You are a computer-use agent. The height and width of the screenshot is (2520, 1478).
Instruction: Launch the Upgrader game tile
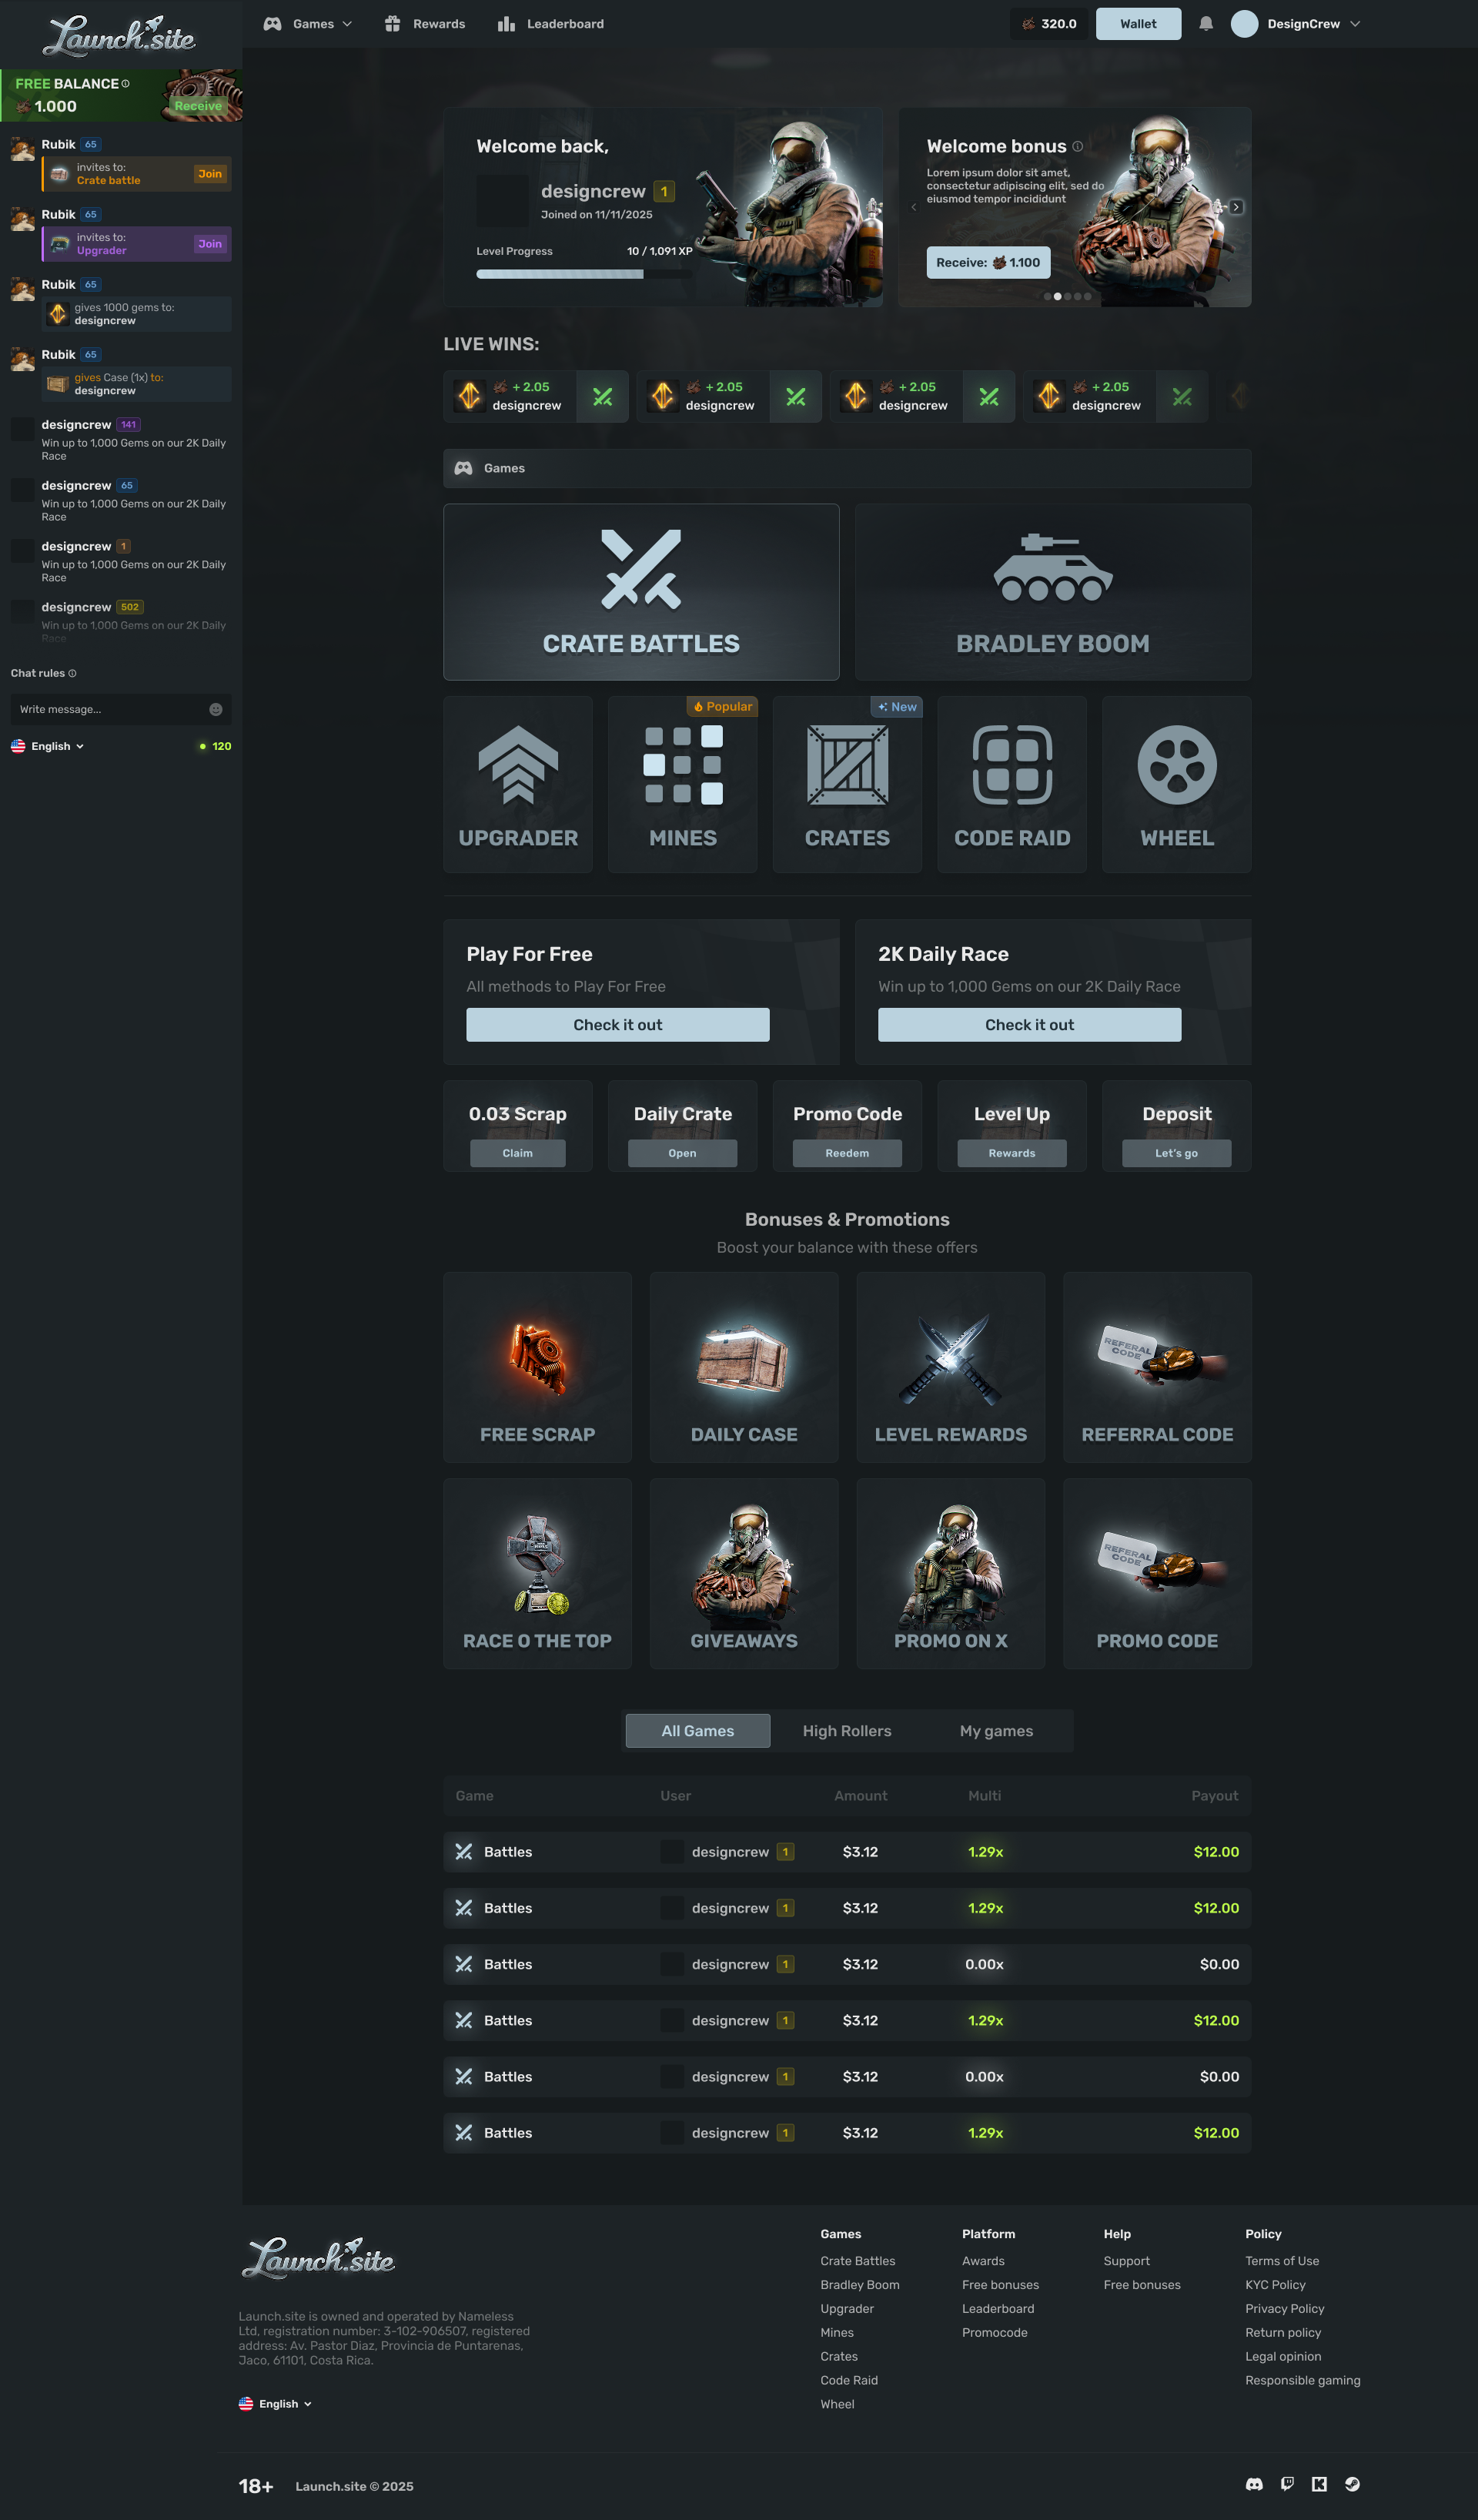click(x=518, y=785)
